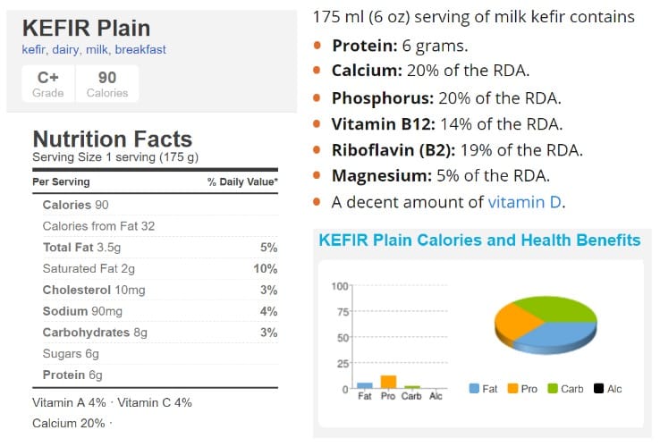The image size is (660, 447).
Task: Select the green Carb bar in the bar chart
Action: coord(411,387)
